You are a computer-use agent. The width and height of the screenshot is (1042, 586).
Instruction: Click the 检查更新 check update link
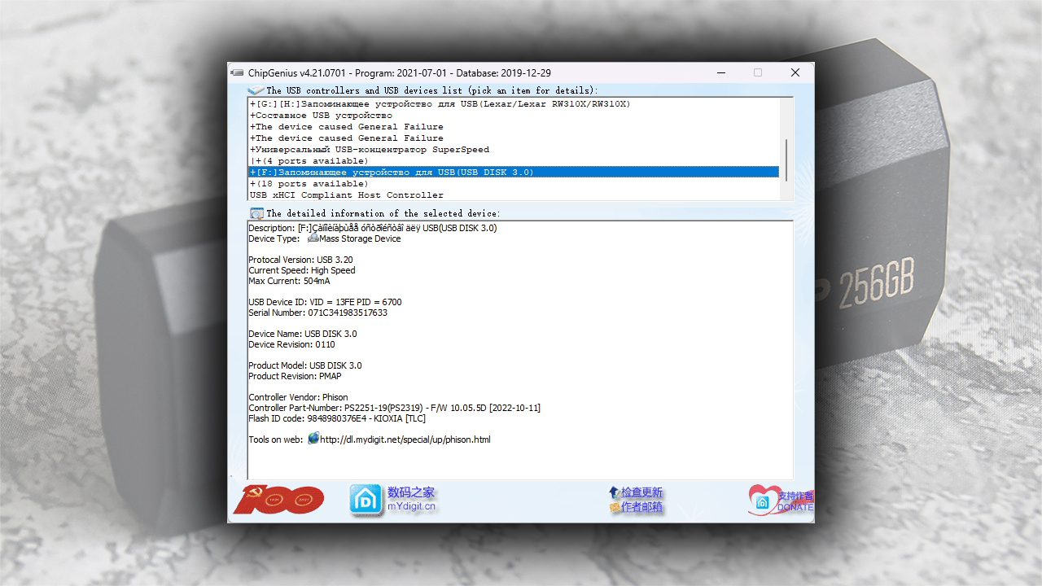coord(641,492)
